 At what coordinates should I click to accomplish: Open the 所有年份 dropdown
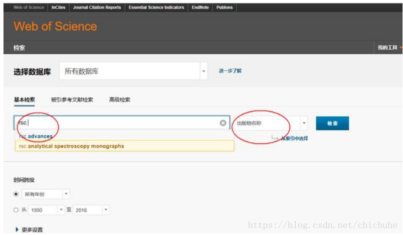46,194
